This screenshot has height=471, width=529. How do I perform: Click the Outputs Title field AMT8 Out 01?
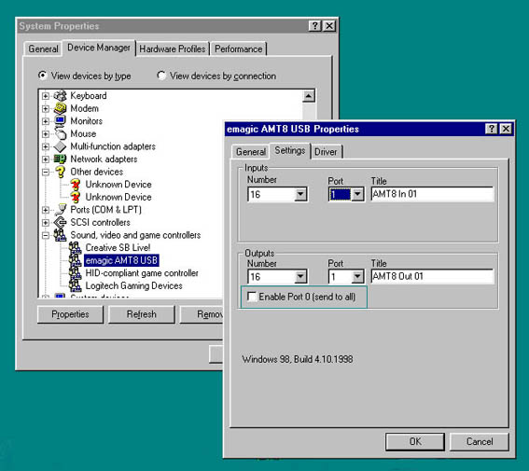tap(432, 276)
